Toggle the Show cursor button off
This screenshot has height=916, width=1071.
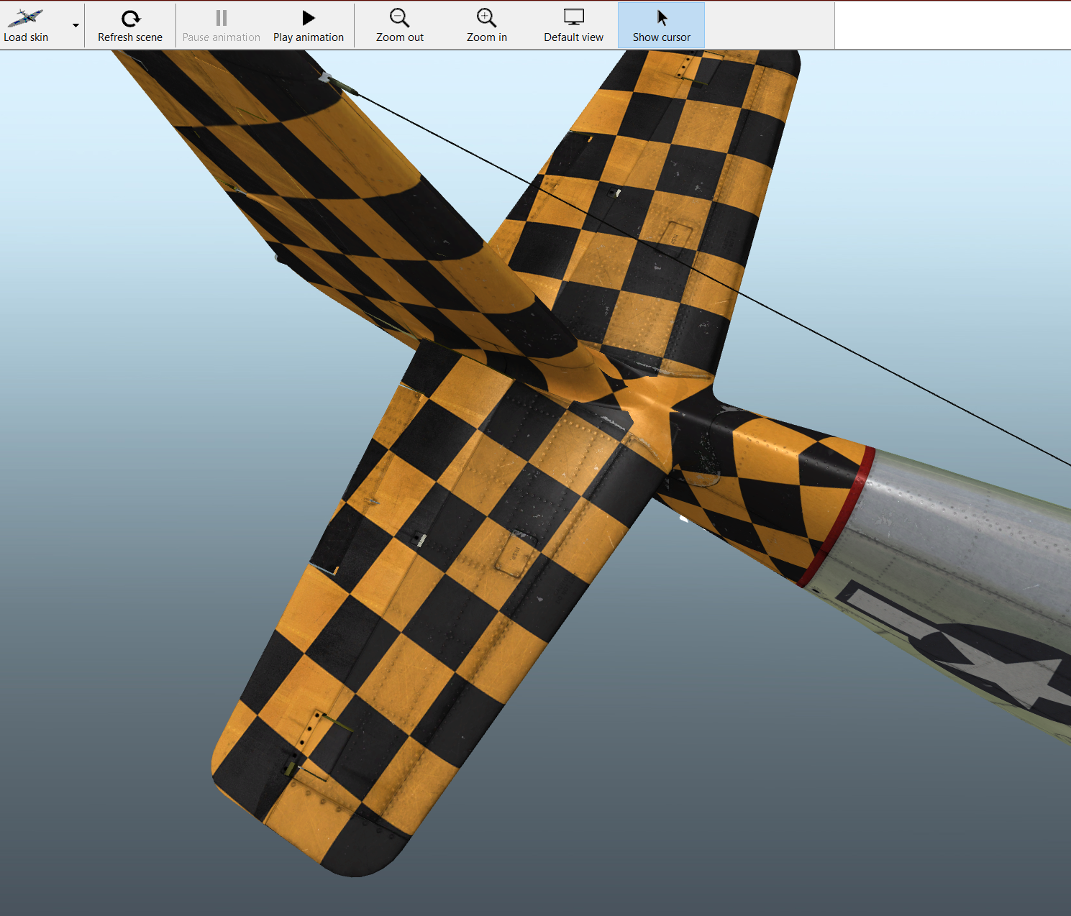[x=661, y=26]
